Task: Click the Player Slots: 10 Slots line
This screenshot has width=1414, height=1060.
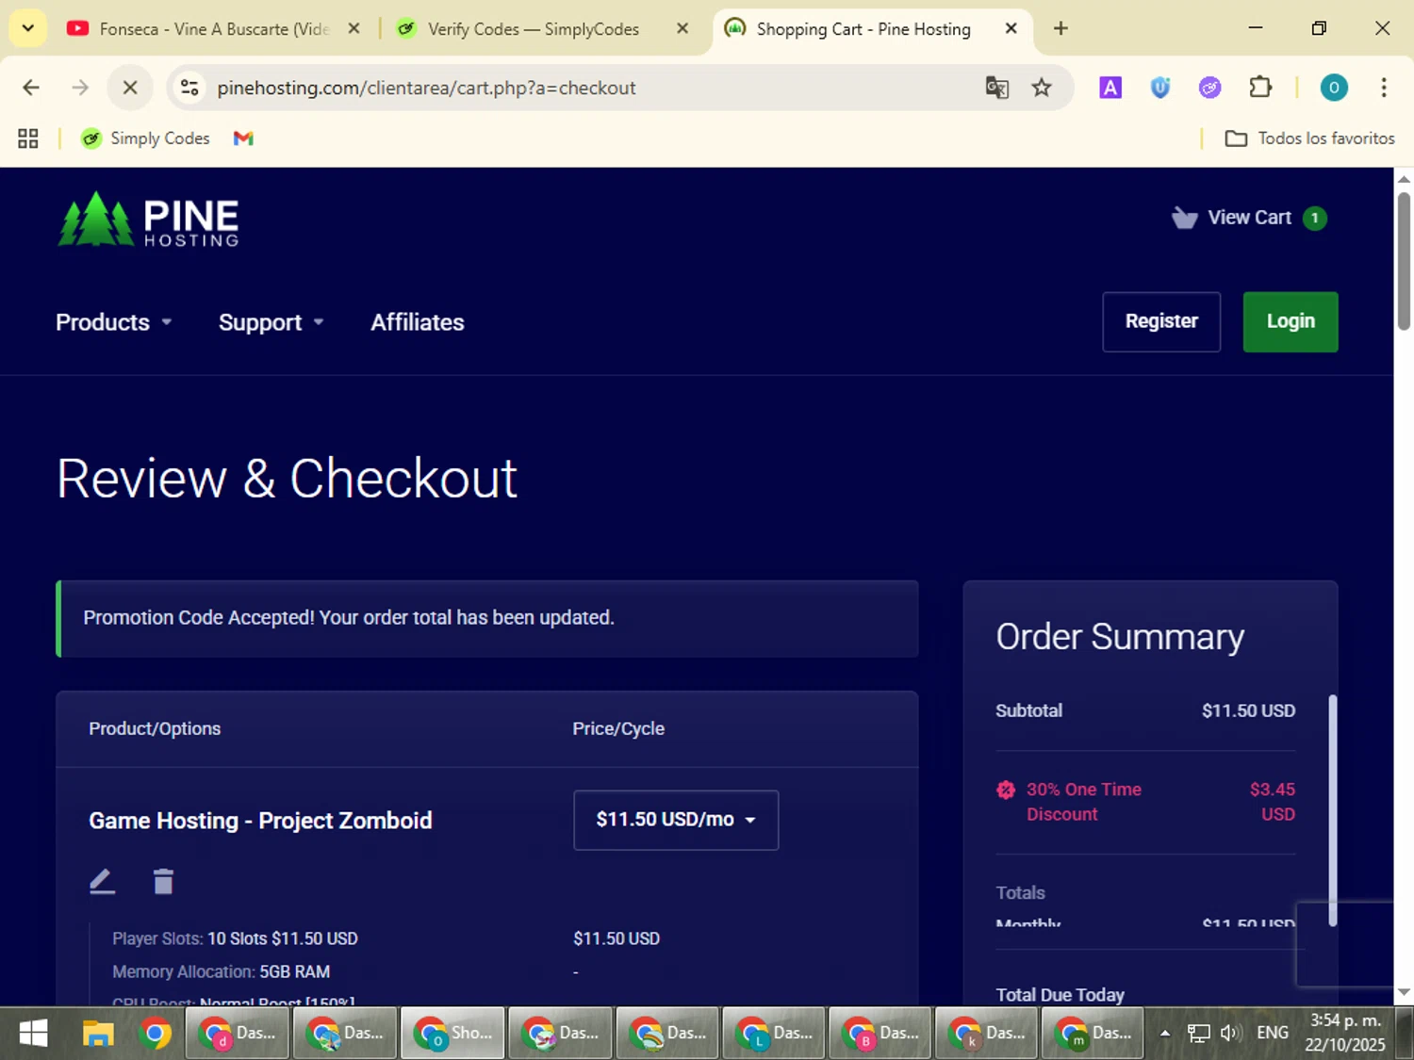Action: click(x=235, y=938)
